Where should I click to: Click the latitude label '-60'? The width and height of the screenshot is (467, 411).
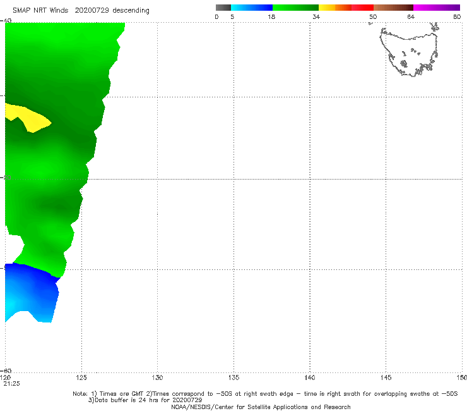tap(6, 371)
